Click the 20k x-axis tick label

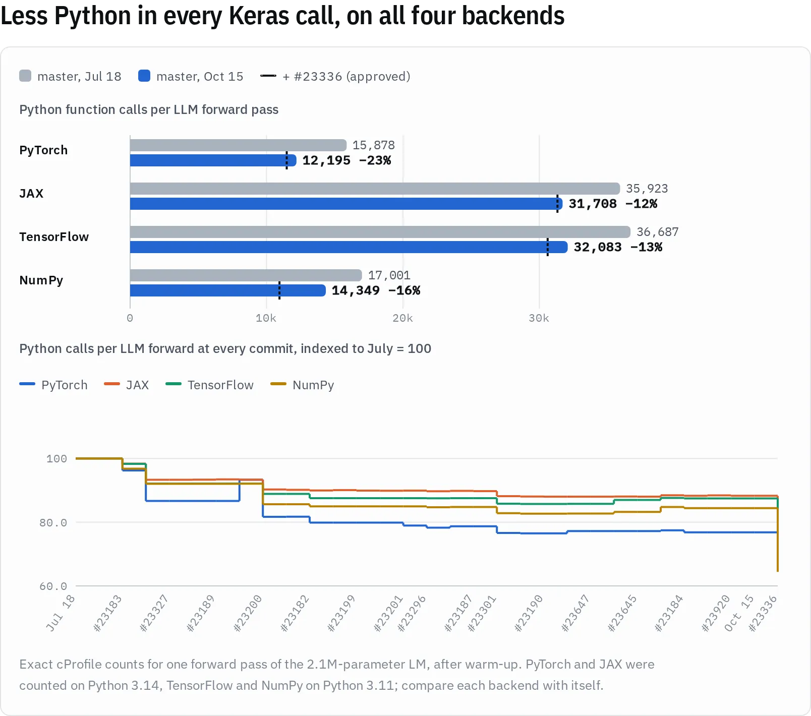point(403,318)
